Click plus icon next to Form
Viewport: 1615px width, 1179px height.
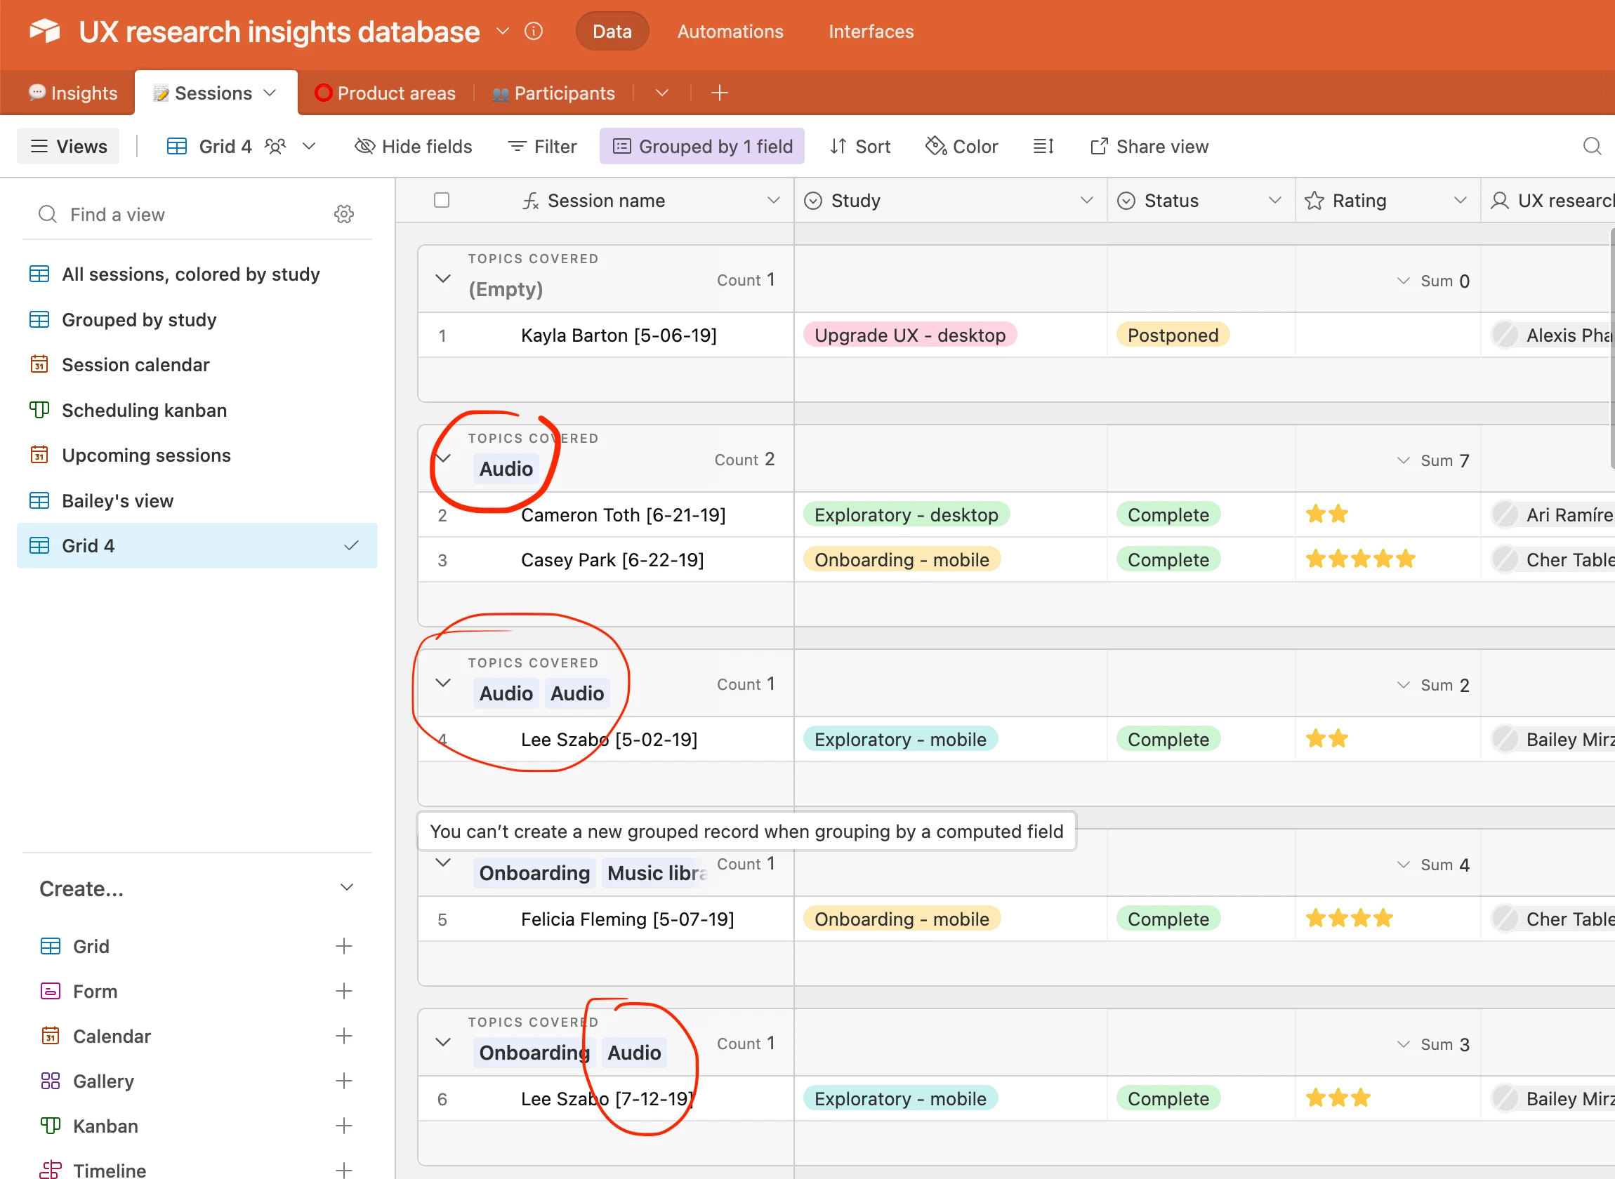click(343, 992)
